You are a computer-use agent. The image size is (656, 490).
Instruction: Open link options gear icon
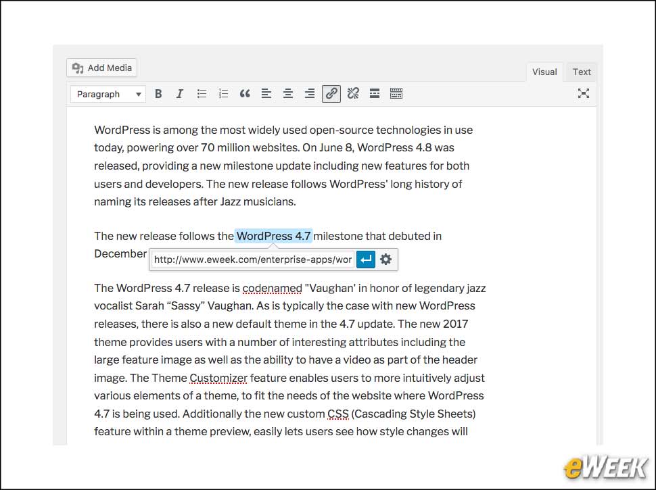coord(385,260)
